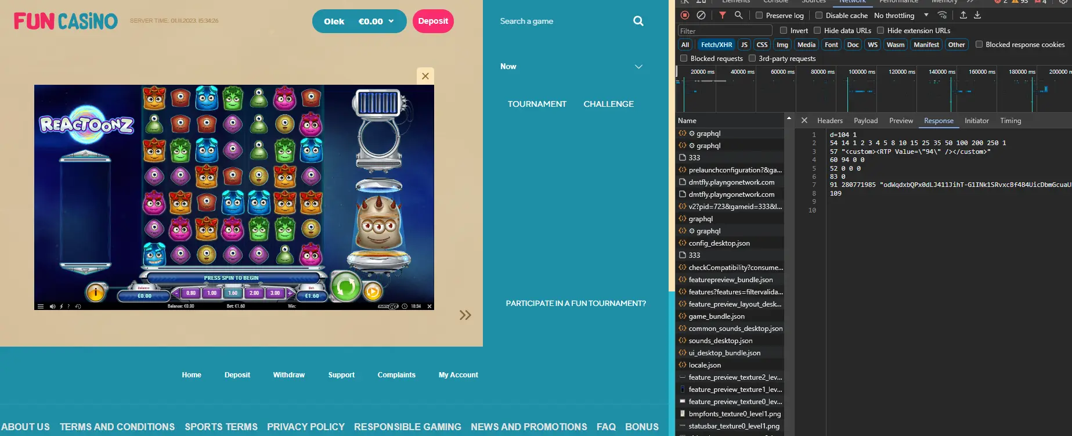Open network search magnifier in DevTools
1072x436 pixels.
(739, 15)
